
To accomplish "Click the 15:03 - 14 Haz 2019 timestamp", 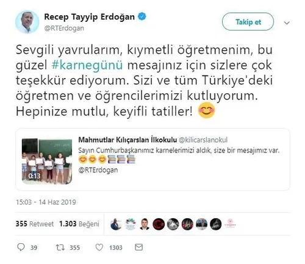I will click(x=46, y=202).
